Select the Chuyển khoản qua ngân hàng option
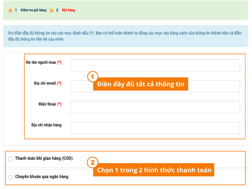The height and width of the screenshot is (189, 252). click(x=43, y=177)
